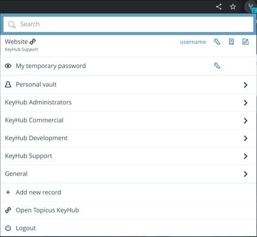Expand the KeyHub Development chevron
257x237 pixels.
(x=246, y=138)
